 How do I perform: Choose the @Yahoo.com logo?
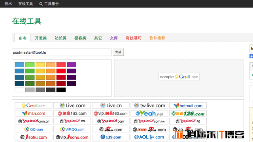pyautogui.click(x=111, y=121)
